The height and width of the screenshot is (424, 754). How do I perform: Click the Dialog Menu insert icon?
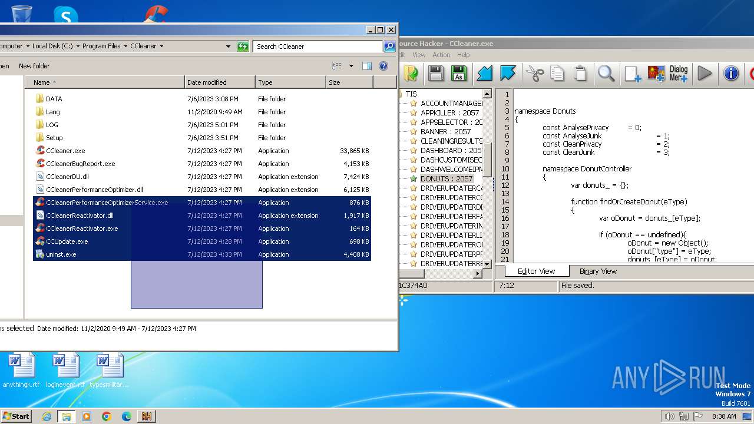tap(679, 73)
